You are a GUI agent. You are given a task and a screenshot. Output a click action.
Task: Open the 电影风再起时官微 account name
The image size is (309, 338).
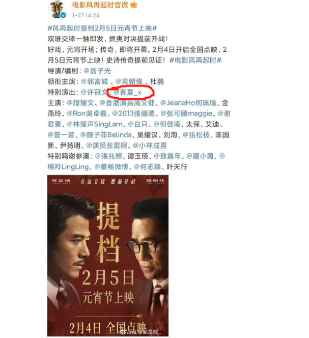[x=100, y=5]
